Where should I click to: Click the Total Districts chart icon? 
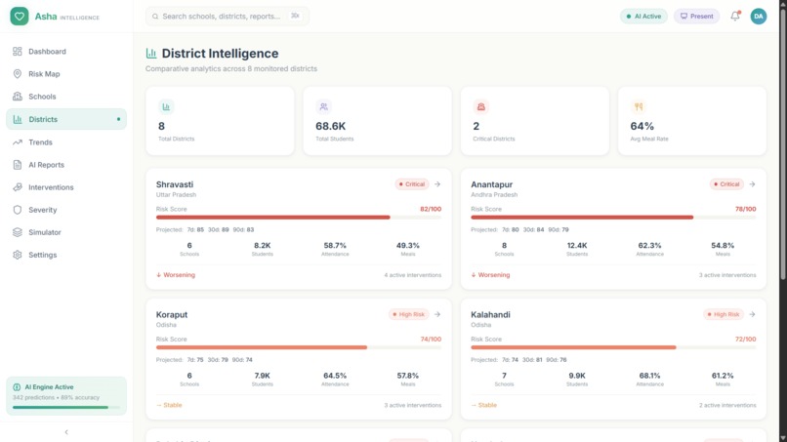(166, 106)
